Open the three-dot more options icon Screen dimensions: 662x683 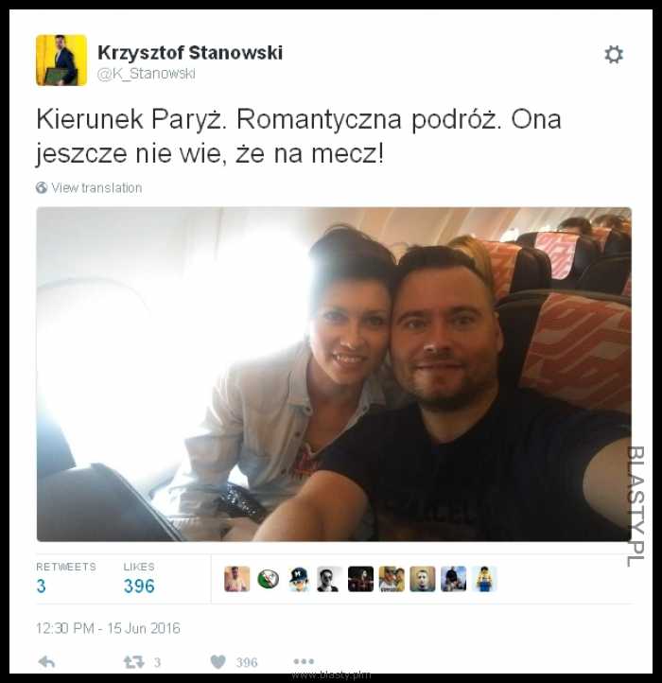click(x=304, y=661)
